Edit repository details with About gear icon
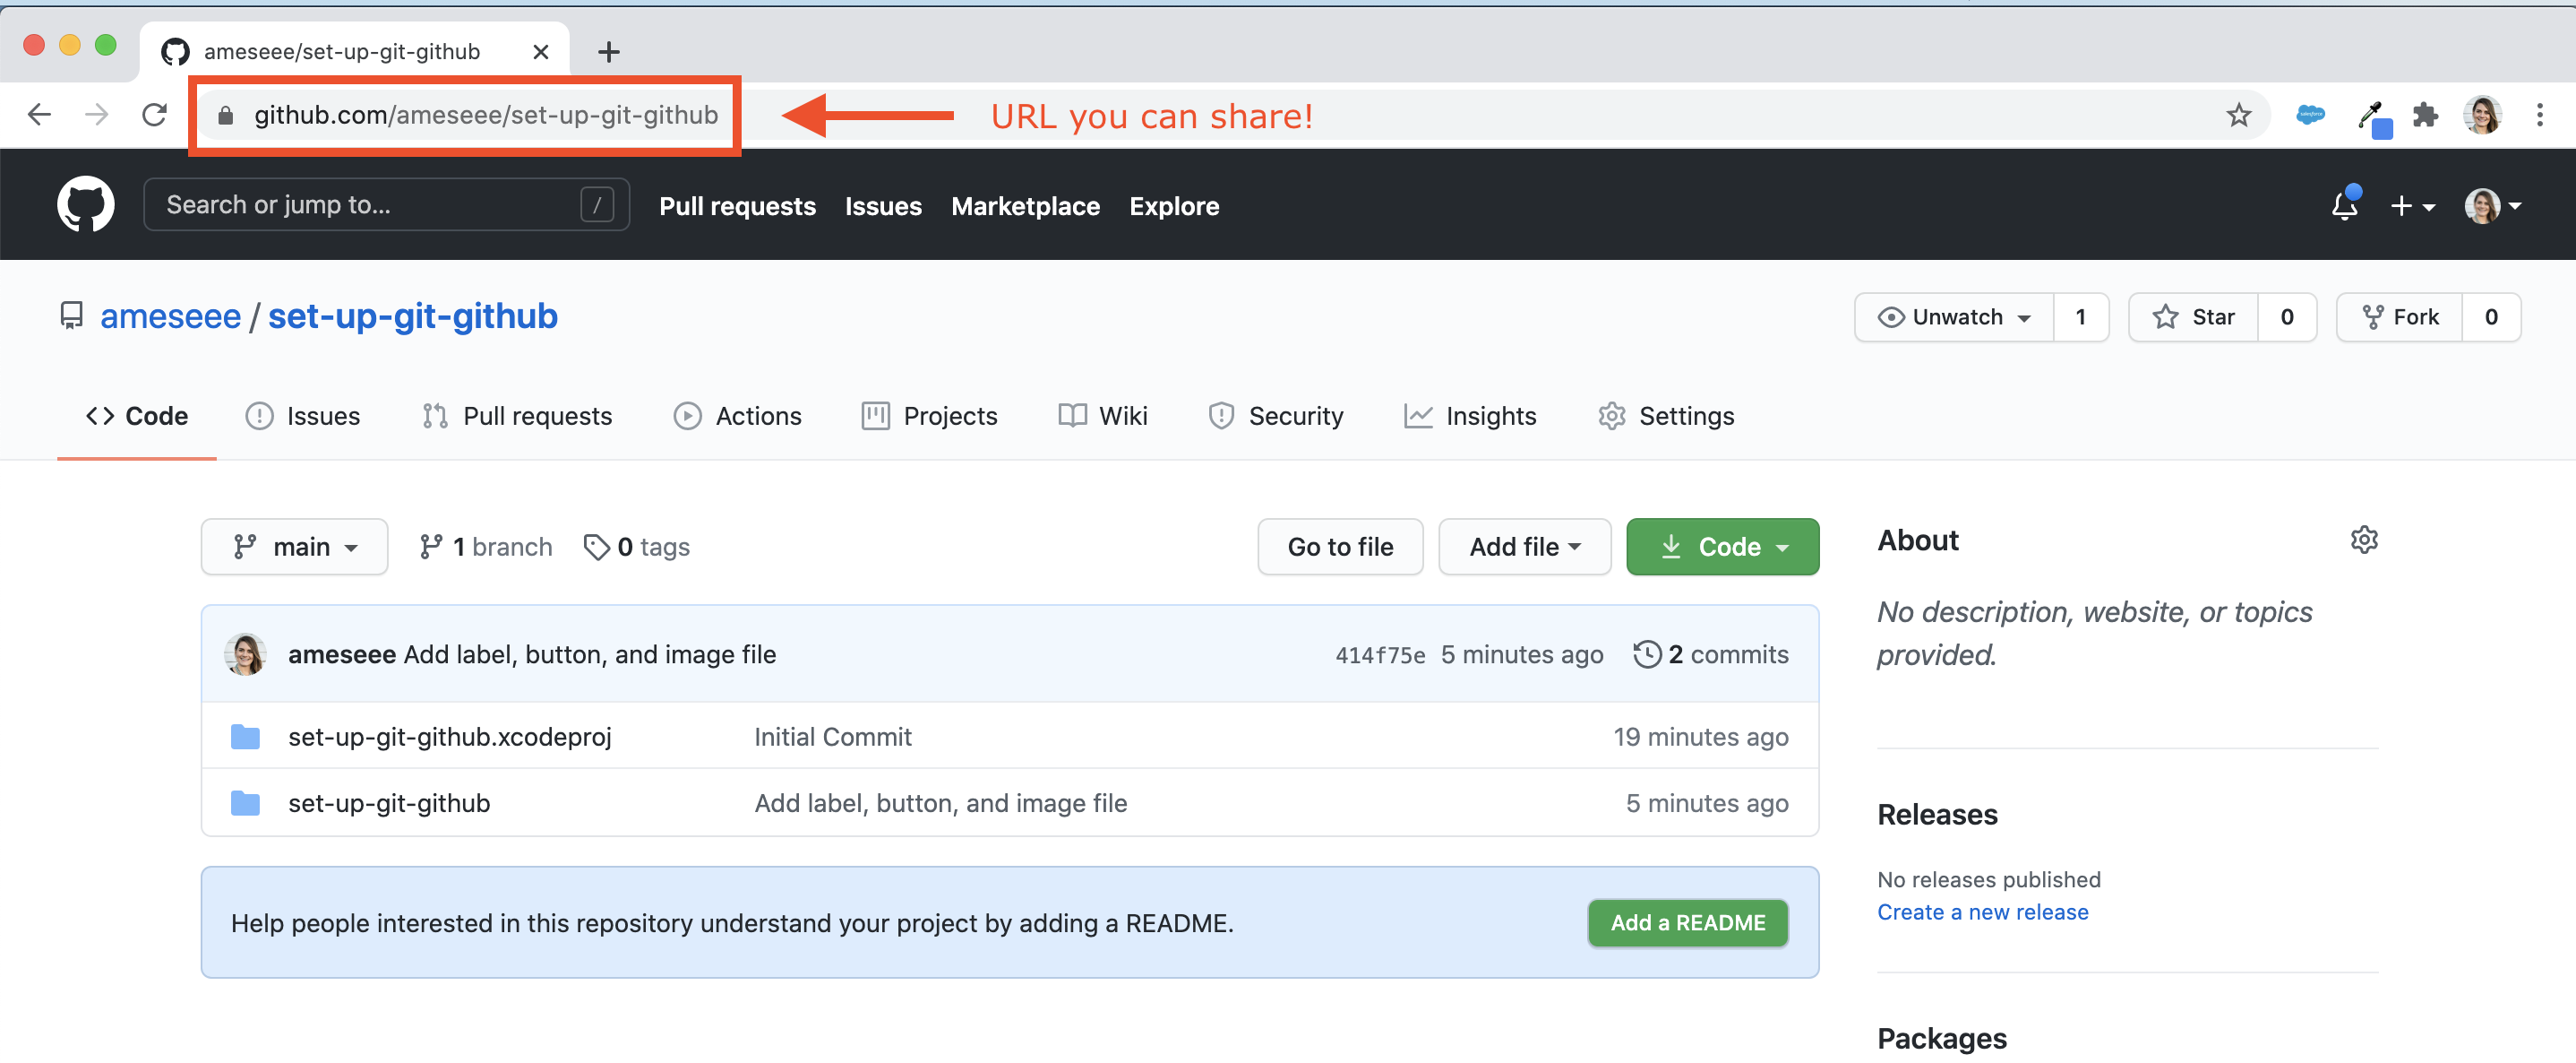 [x=2363, y=540]
